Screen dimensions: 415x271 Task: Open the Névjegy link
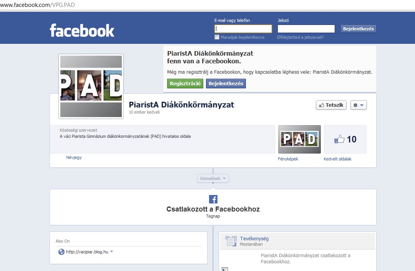click(x=74, y=157)
